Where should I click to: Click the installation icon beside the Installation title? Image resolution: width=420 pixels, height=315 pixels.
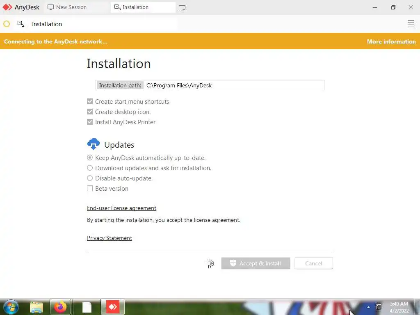(x=21, y=24)
